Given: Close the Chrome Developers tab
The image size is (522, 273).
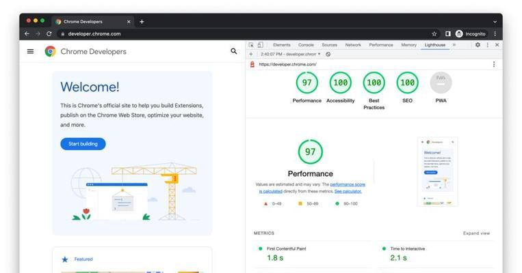Looking at the screenshot, I should [x=129, y=22].
